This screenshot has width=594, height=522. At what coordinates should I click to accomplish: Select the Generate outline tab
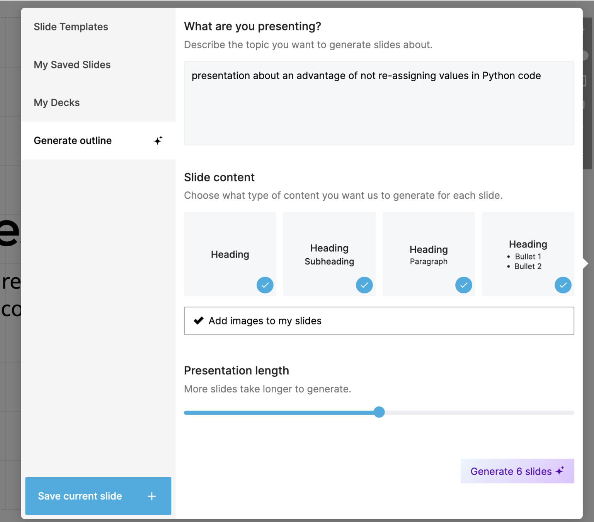98,140
